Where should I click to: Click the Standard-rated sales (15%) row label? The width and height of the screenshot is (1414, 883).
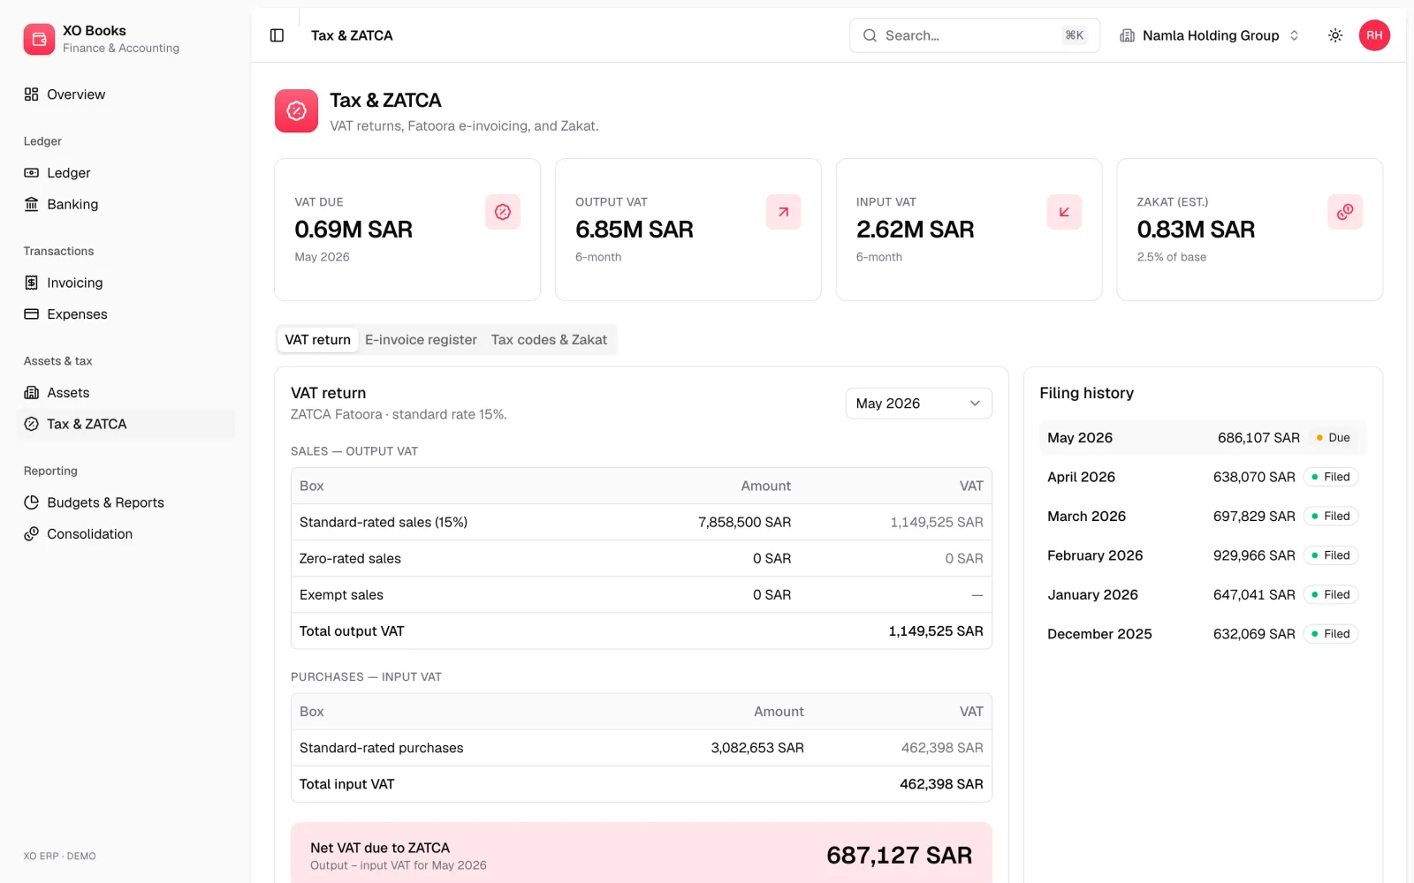[x=384, y=523]
